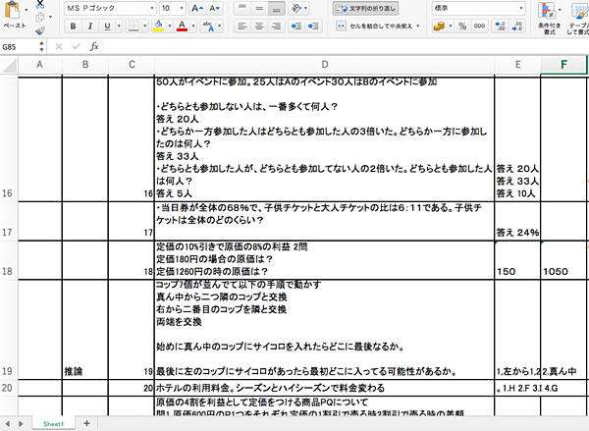The height and width of the screenshot is (431, 589).
Task: Add a new sheet with plus button
Action: (86, 422)
